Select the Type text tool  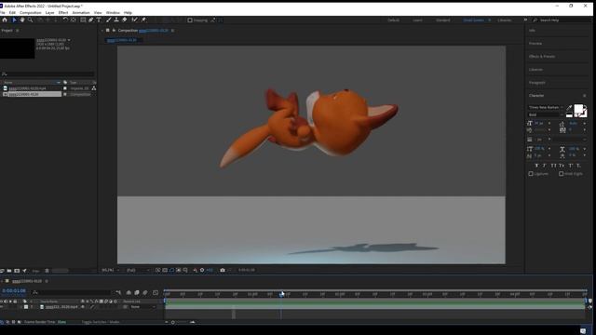99,20
